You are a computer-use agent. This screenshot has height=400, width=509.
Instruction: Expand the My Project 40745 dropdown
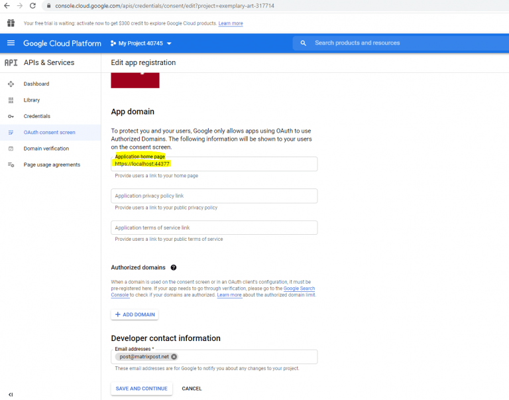(x=141, y=43)
